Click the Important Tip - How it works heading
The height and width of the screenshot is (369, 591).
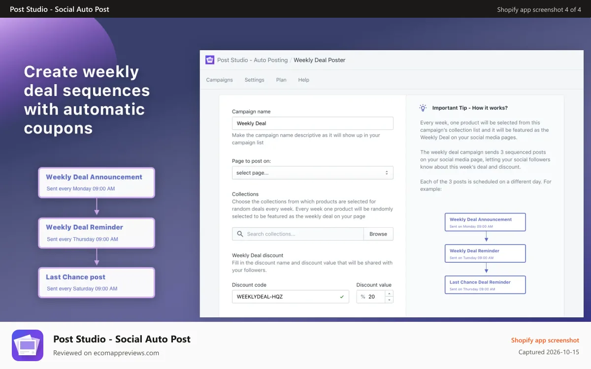470,108
